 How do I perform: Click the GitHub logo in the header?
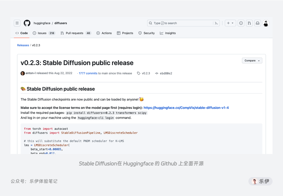(x=27, y=23)
